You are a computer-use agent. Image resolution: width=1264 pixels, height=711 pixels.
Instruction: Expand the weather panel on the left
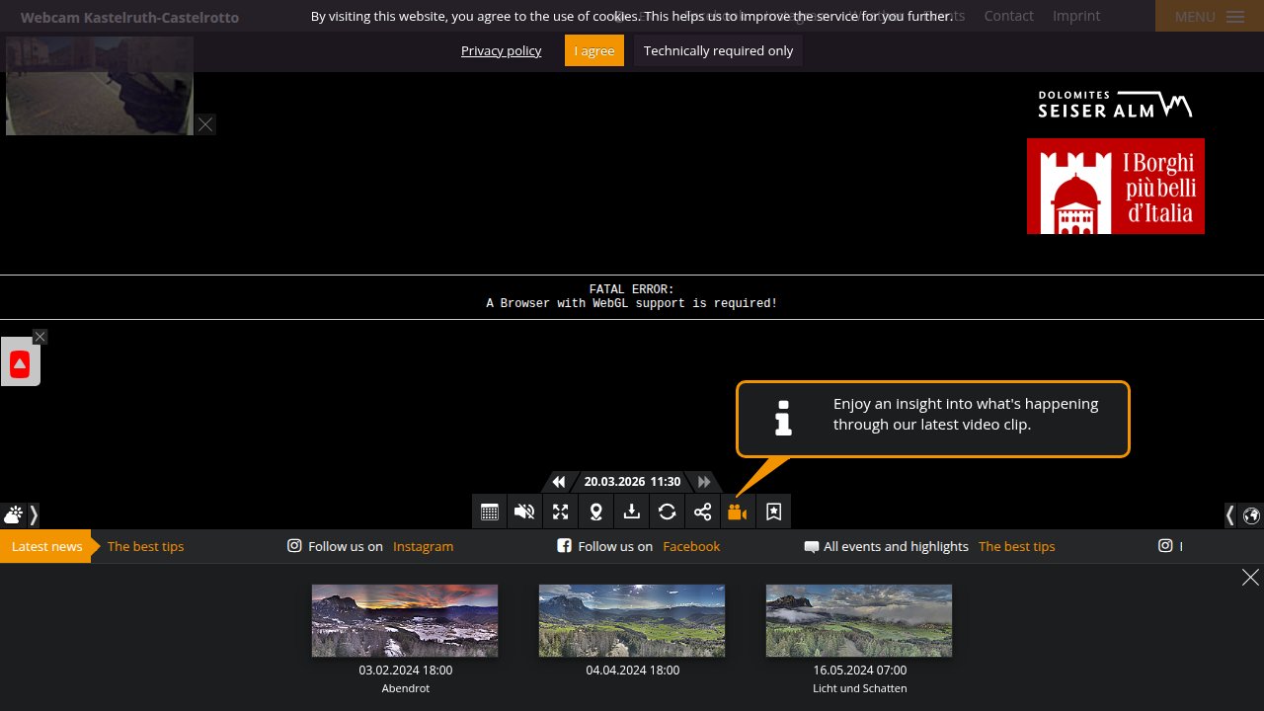(20, 514)
